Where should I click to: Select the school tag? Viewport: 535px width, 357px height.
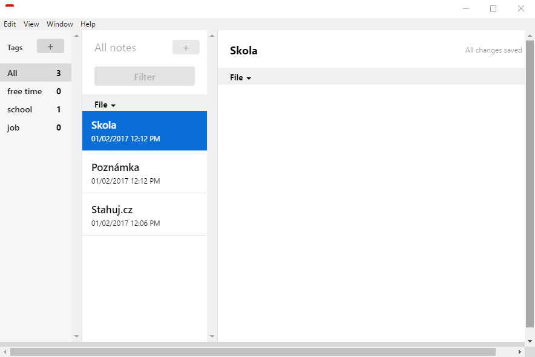[x=36, y=109]
